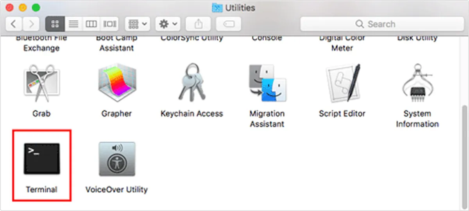469x211 pixels.
Task: Click the VoiceOver Utility label
Action: [116, 190]
